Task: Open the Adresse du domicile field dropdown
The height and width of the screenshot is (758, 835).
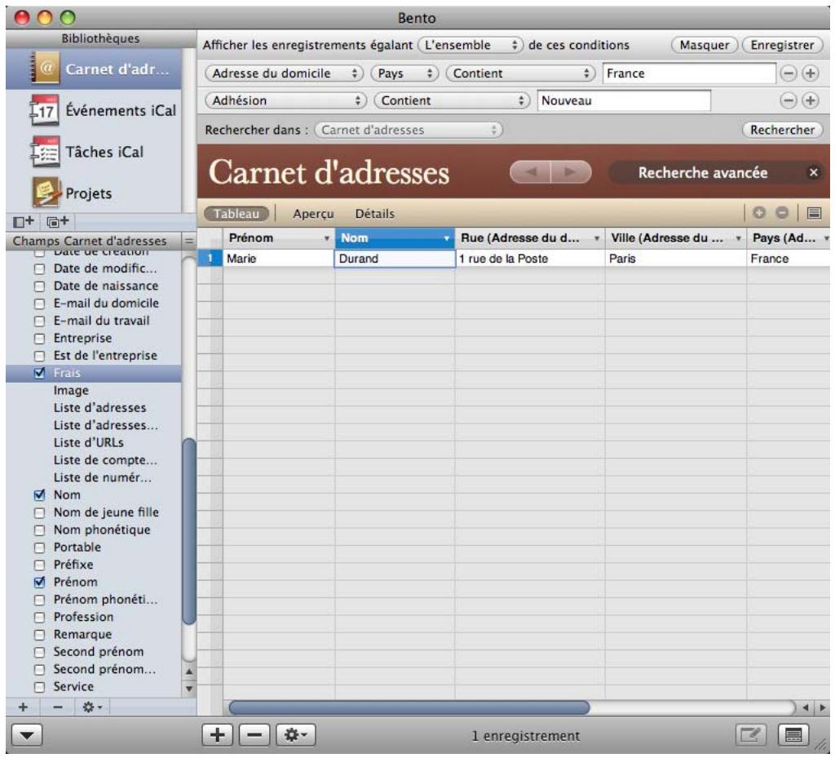Action: [x=284, y=73]
